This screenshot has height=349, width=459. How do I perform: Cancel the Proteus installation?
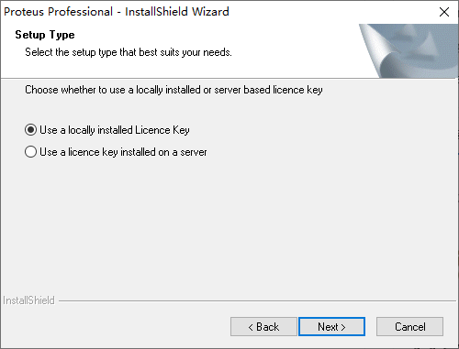point(409,327)
